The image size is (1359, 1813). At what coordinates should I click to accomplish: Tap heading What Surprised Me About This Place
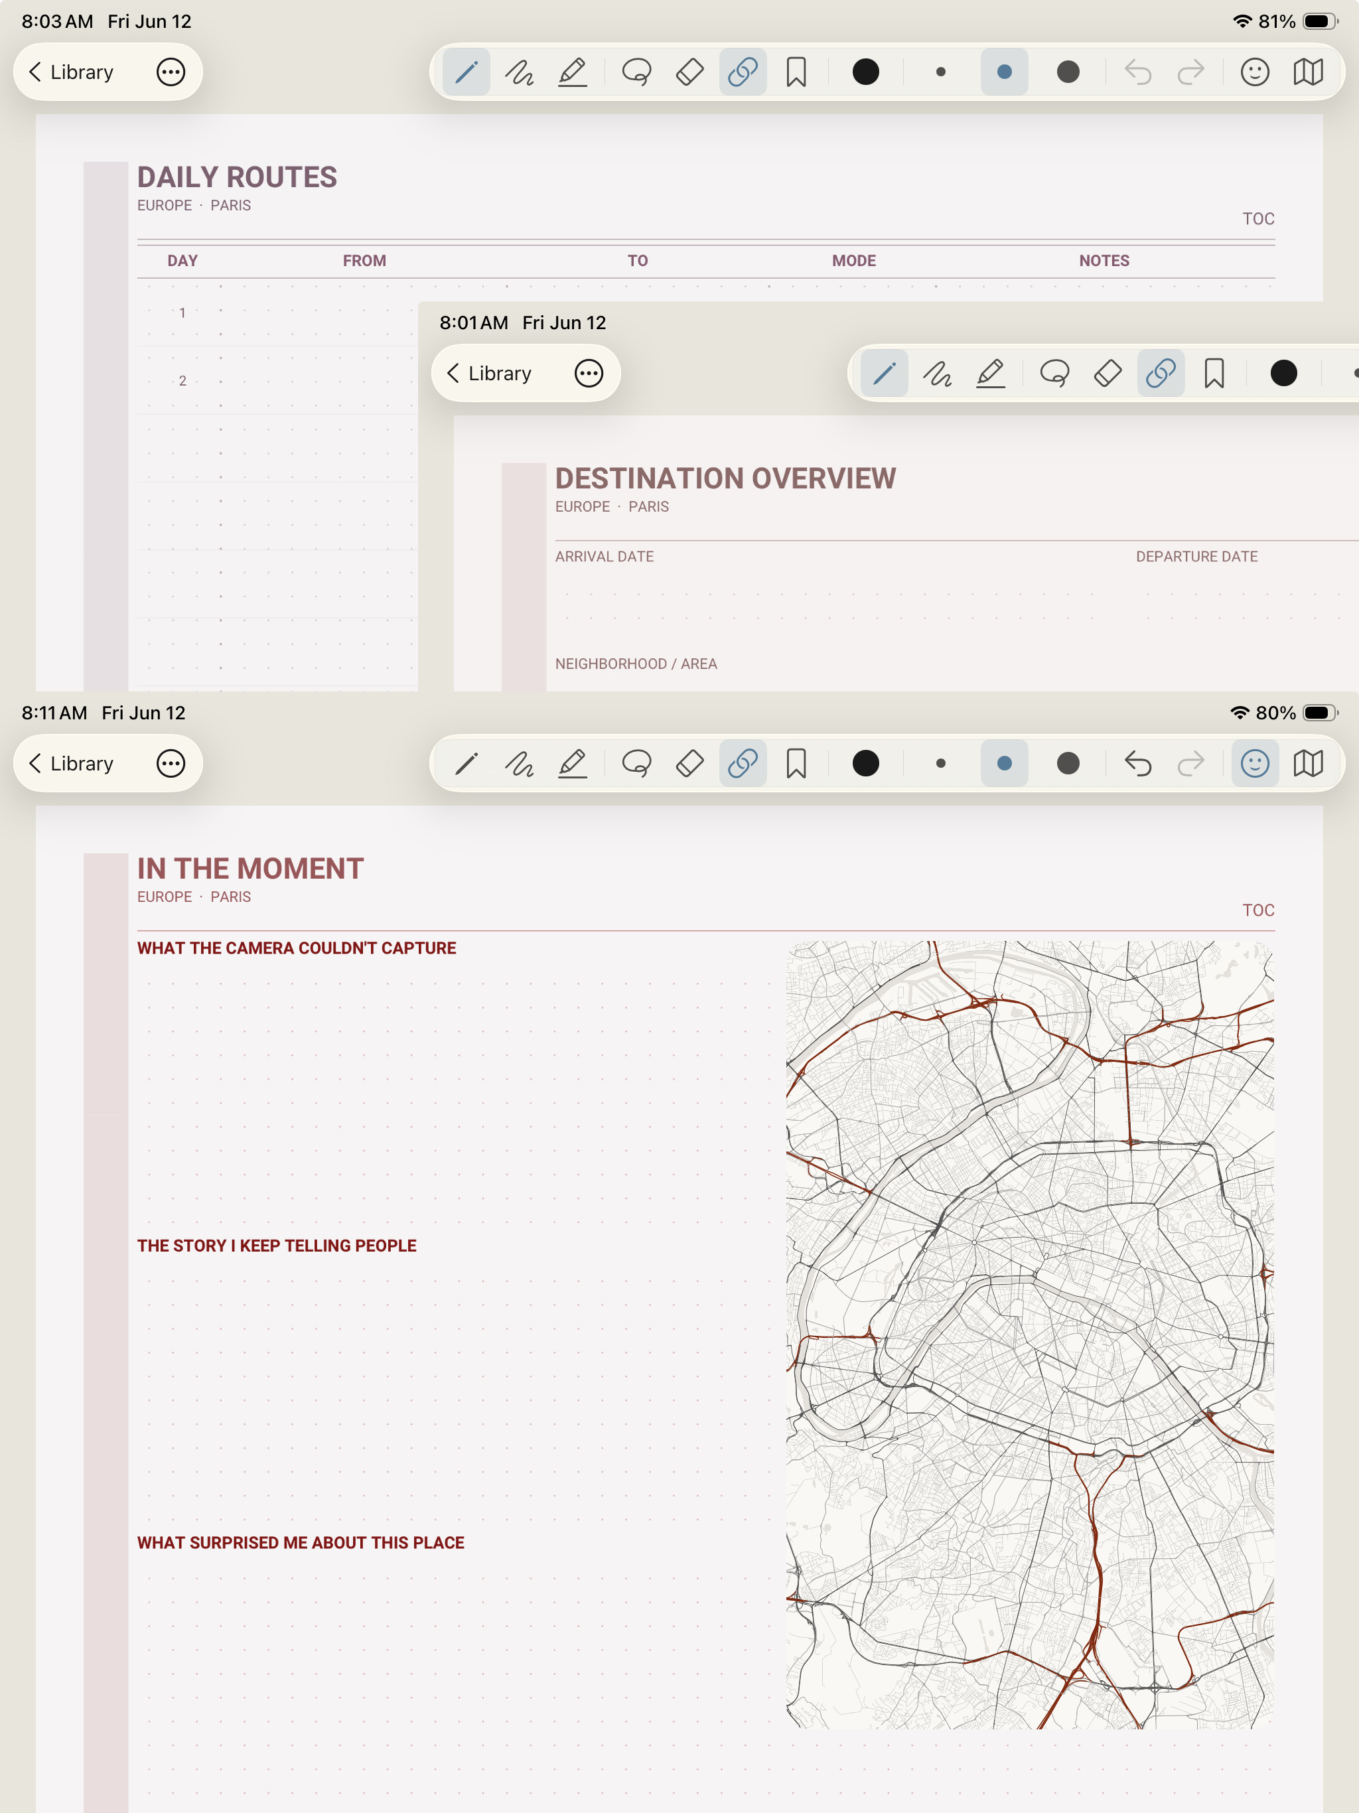(301, 1542)
